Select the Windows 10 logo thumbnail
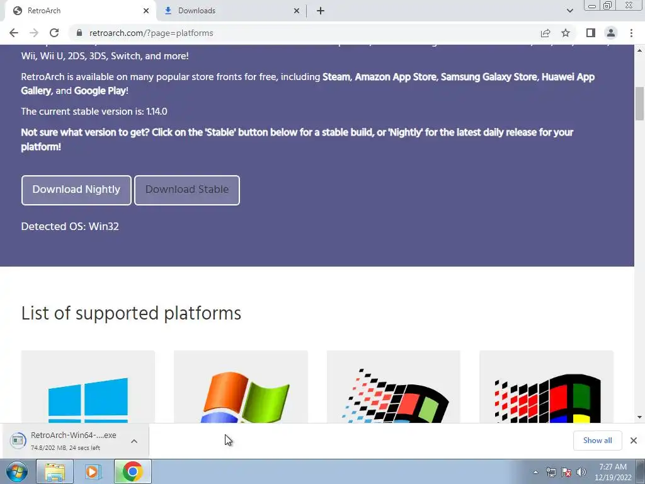This screenshot has width=645, height=484. tap(88, 387)
